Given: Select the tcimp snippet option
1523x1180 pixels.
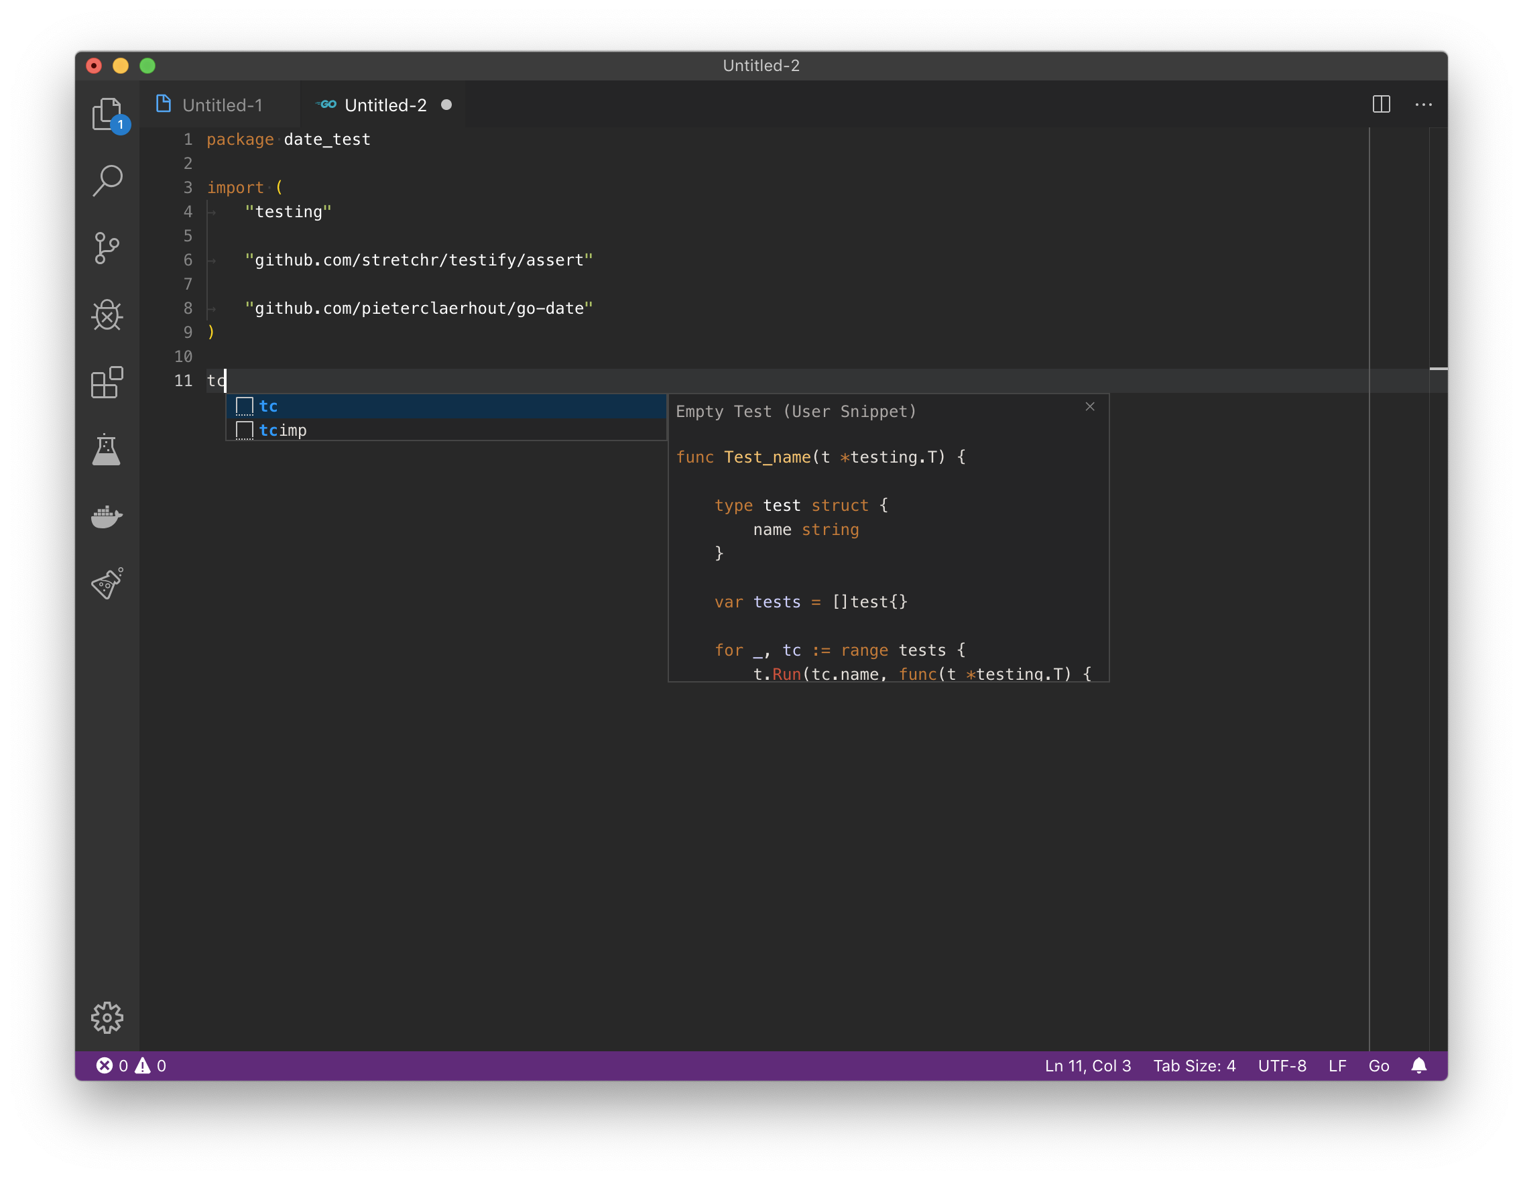Looking at the screenshot, I should [x=282, y=429].
